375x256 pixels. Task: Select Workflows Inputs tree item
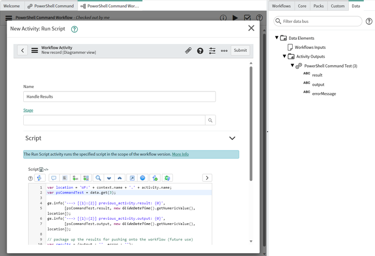tap(310, 47)
